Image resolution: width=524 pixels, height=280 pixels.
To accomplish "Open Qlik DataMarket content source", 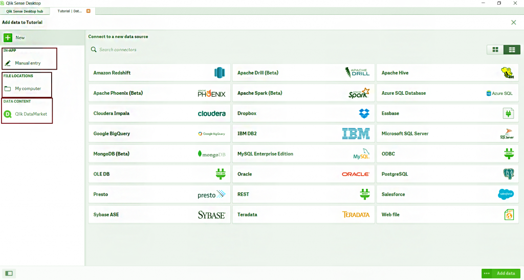I will (x=26, y=114).
